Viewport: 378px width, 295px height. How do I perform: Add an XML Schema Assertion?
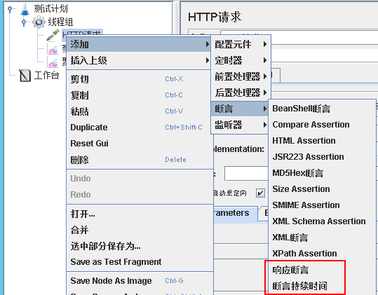tap(322, 221)
